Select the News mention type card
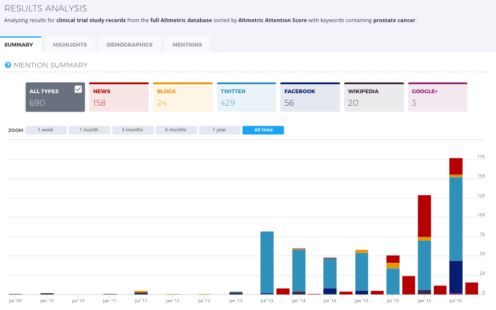The height and width of the screenshot is (310, 496). 119,97
